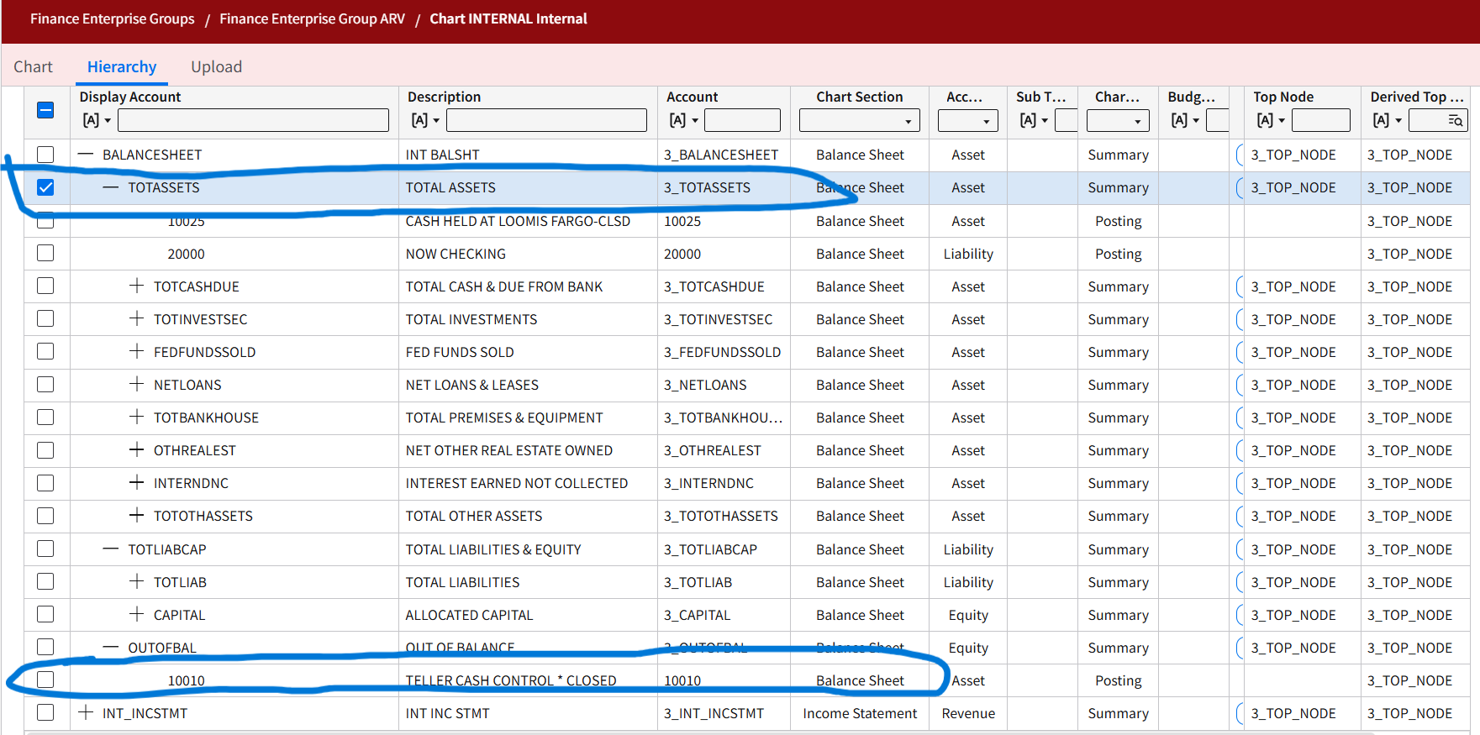Focus the Display Account filter text box
The image size is (1480, 735).
[x=253, y=120]
